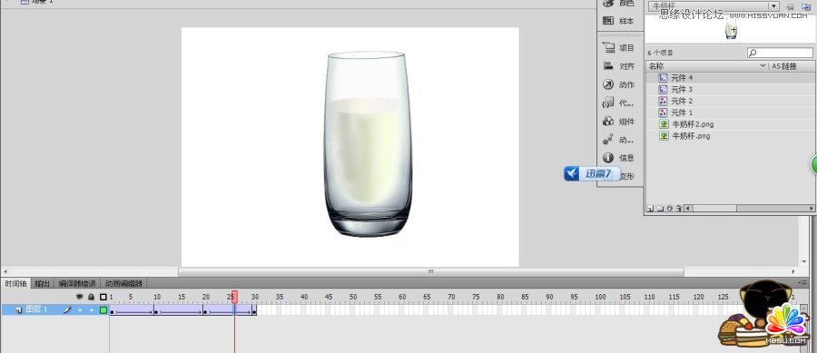Click the 名称 column header

(x=707, y=66)
